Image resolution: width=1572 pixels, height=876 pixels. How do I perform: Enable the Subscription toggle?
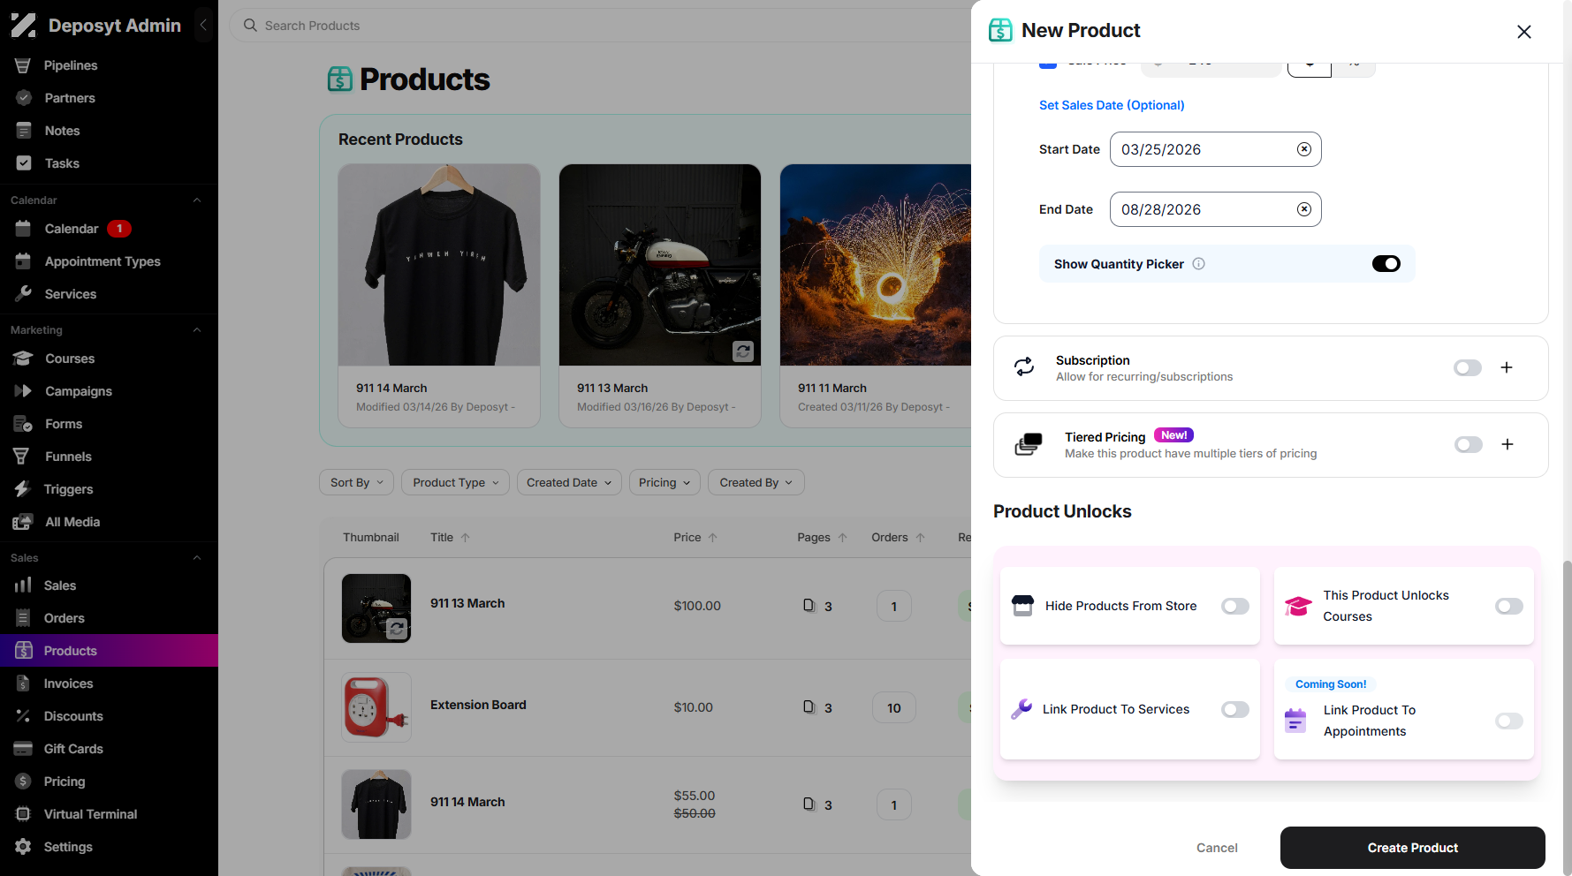1468,367
